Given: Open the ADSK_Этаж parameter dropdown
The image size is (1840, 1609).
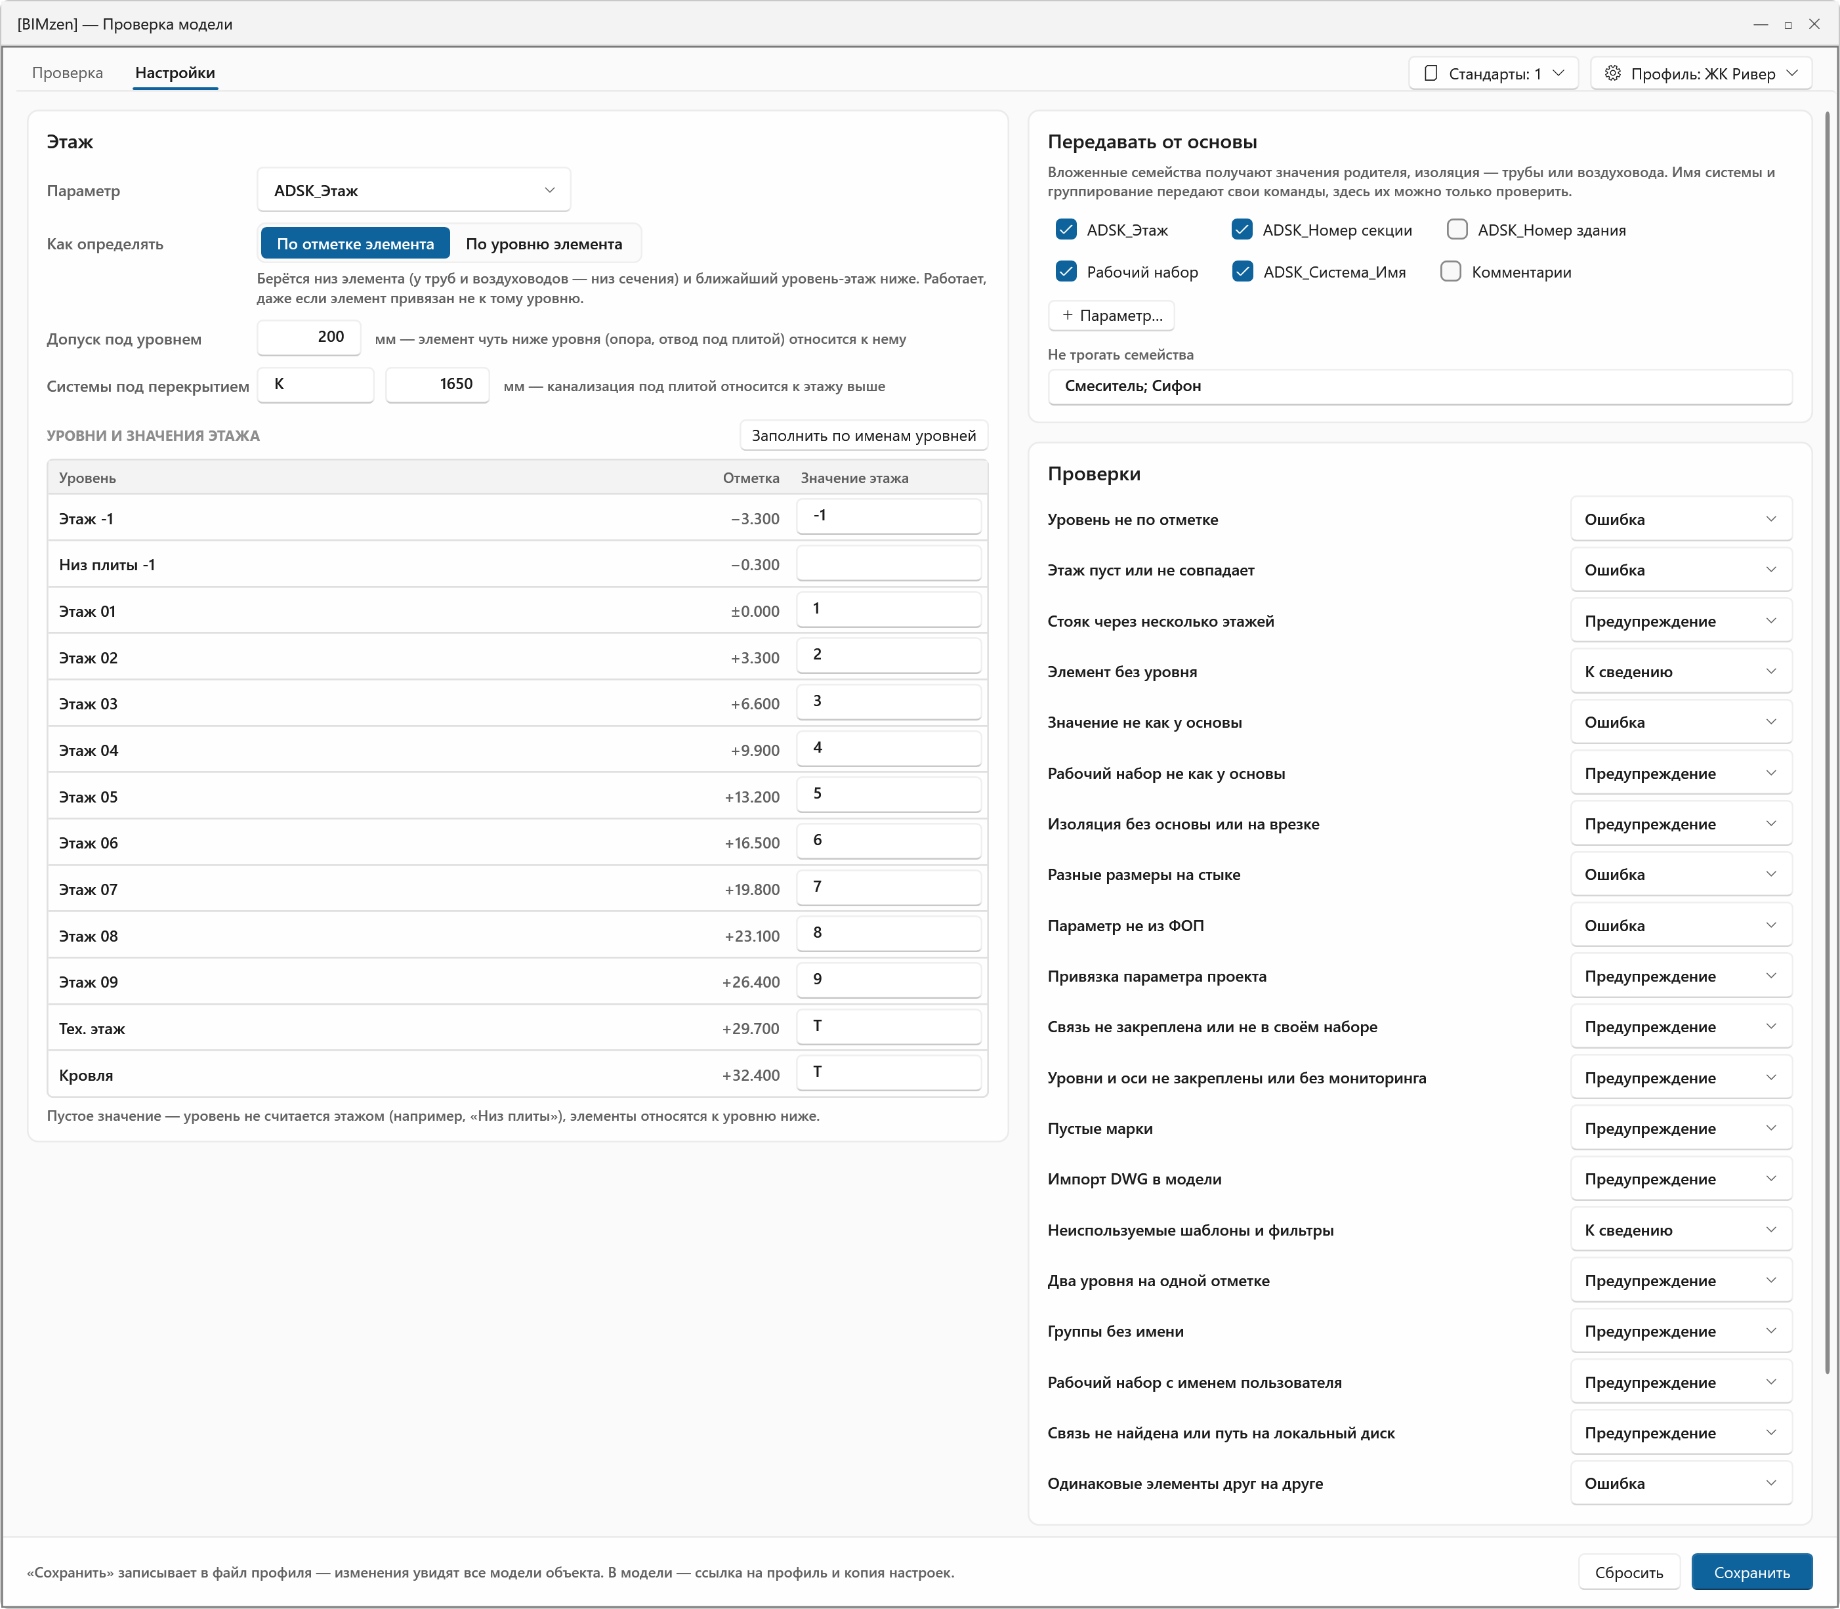Looking at the screenshot, I should (414, 190).
